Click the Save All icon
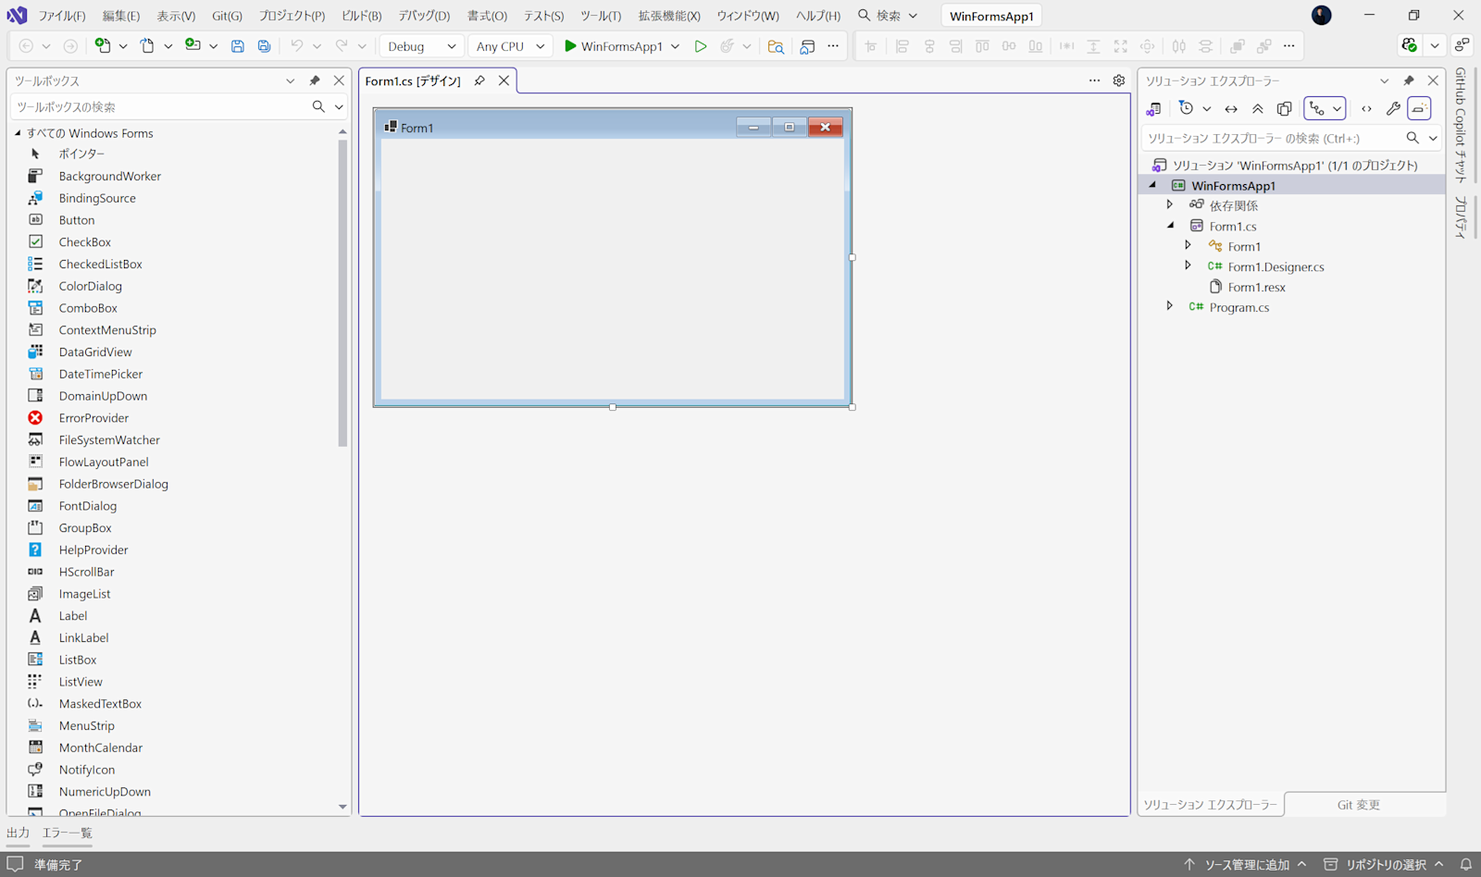Image resolution: width=1481 pixels, height=877 pixels. click(x=264, y=46)
